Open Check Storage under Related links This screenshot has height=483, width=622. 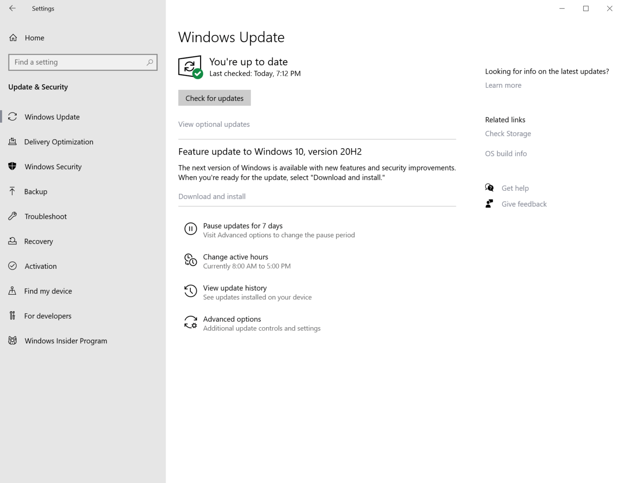508,133
